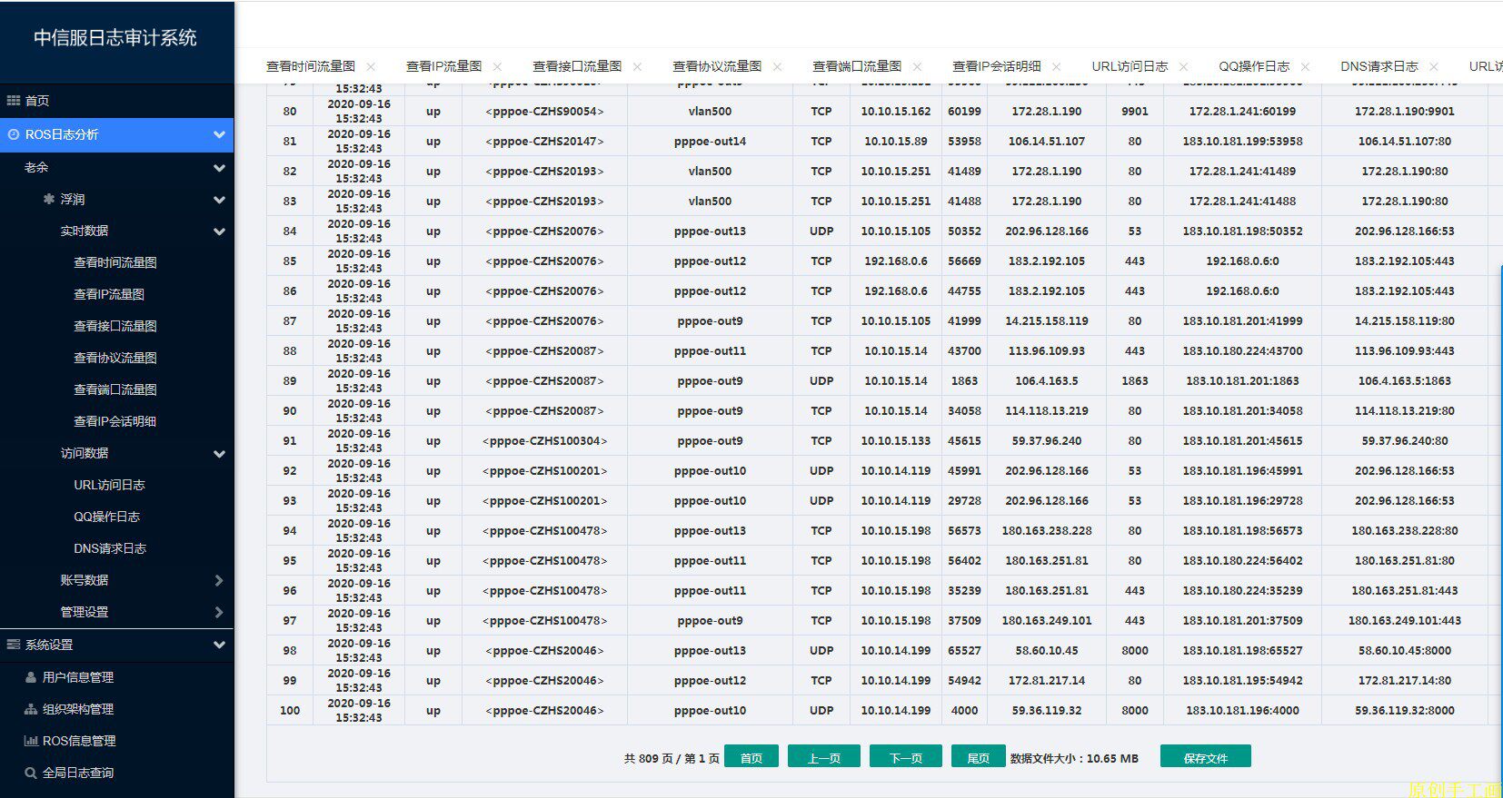
Task: Open 查看接口流量图 in the sidebar
Action: [x=115, y=326]
